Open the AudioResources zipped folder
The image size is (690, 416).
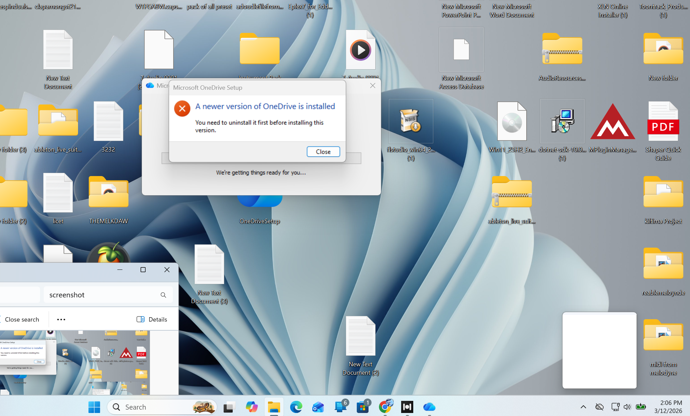click(x=562, y=49)
